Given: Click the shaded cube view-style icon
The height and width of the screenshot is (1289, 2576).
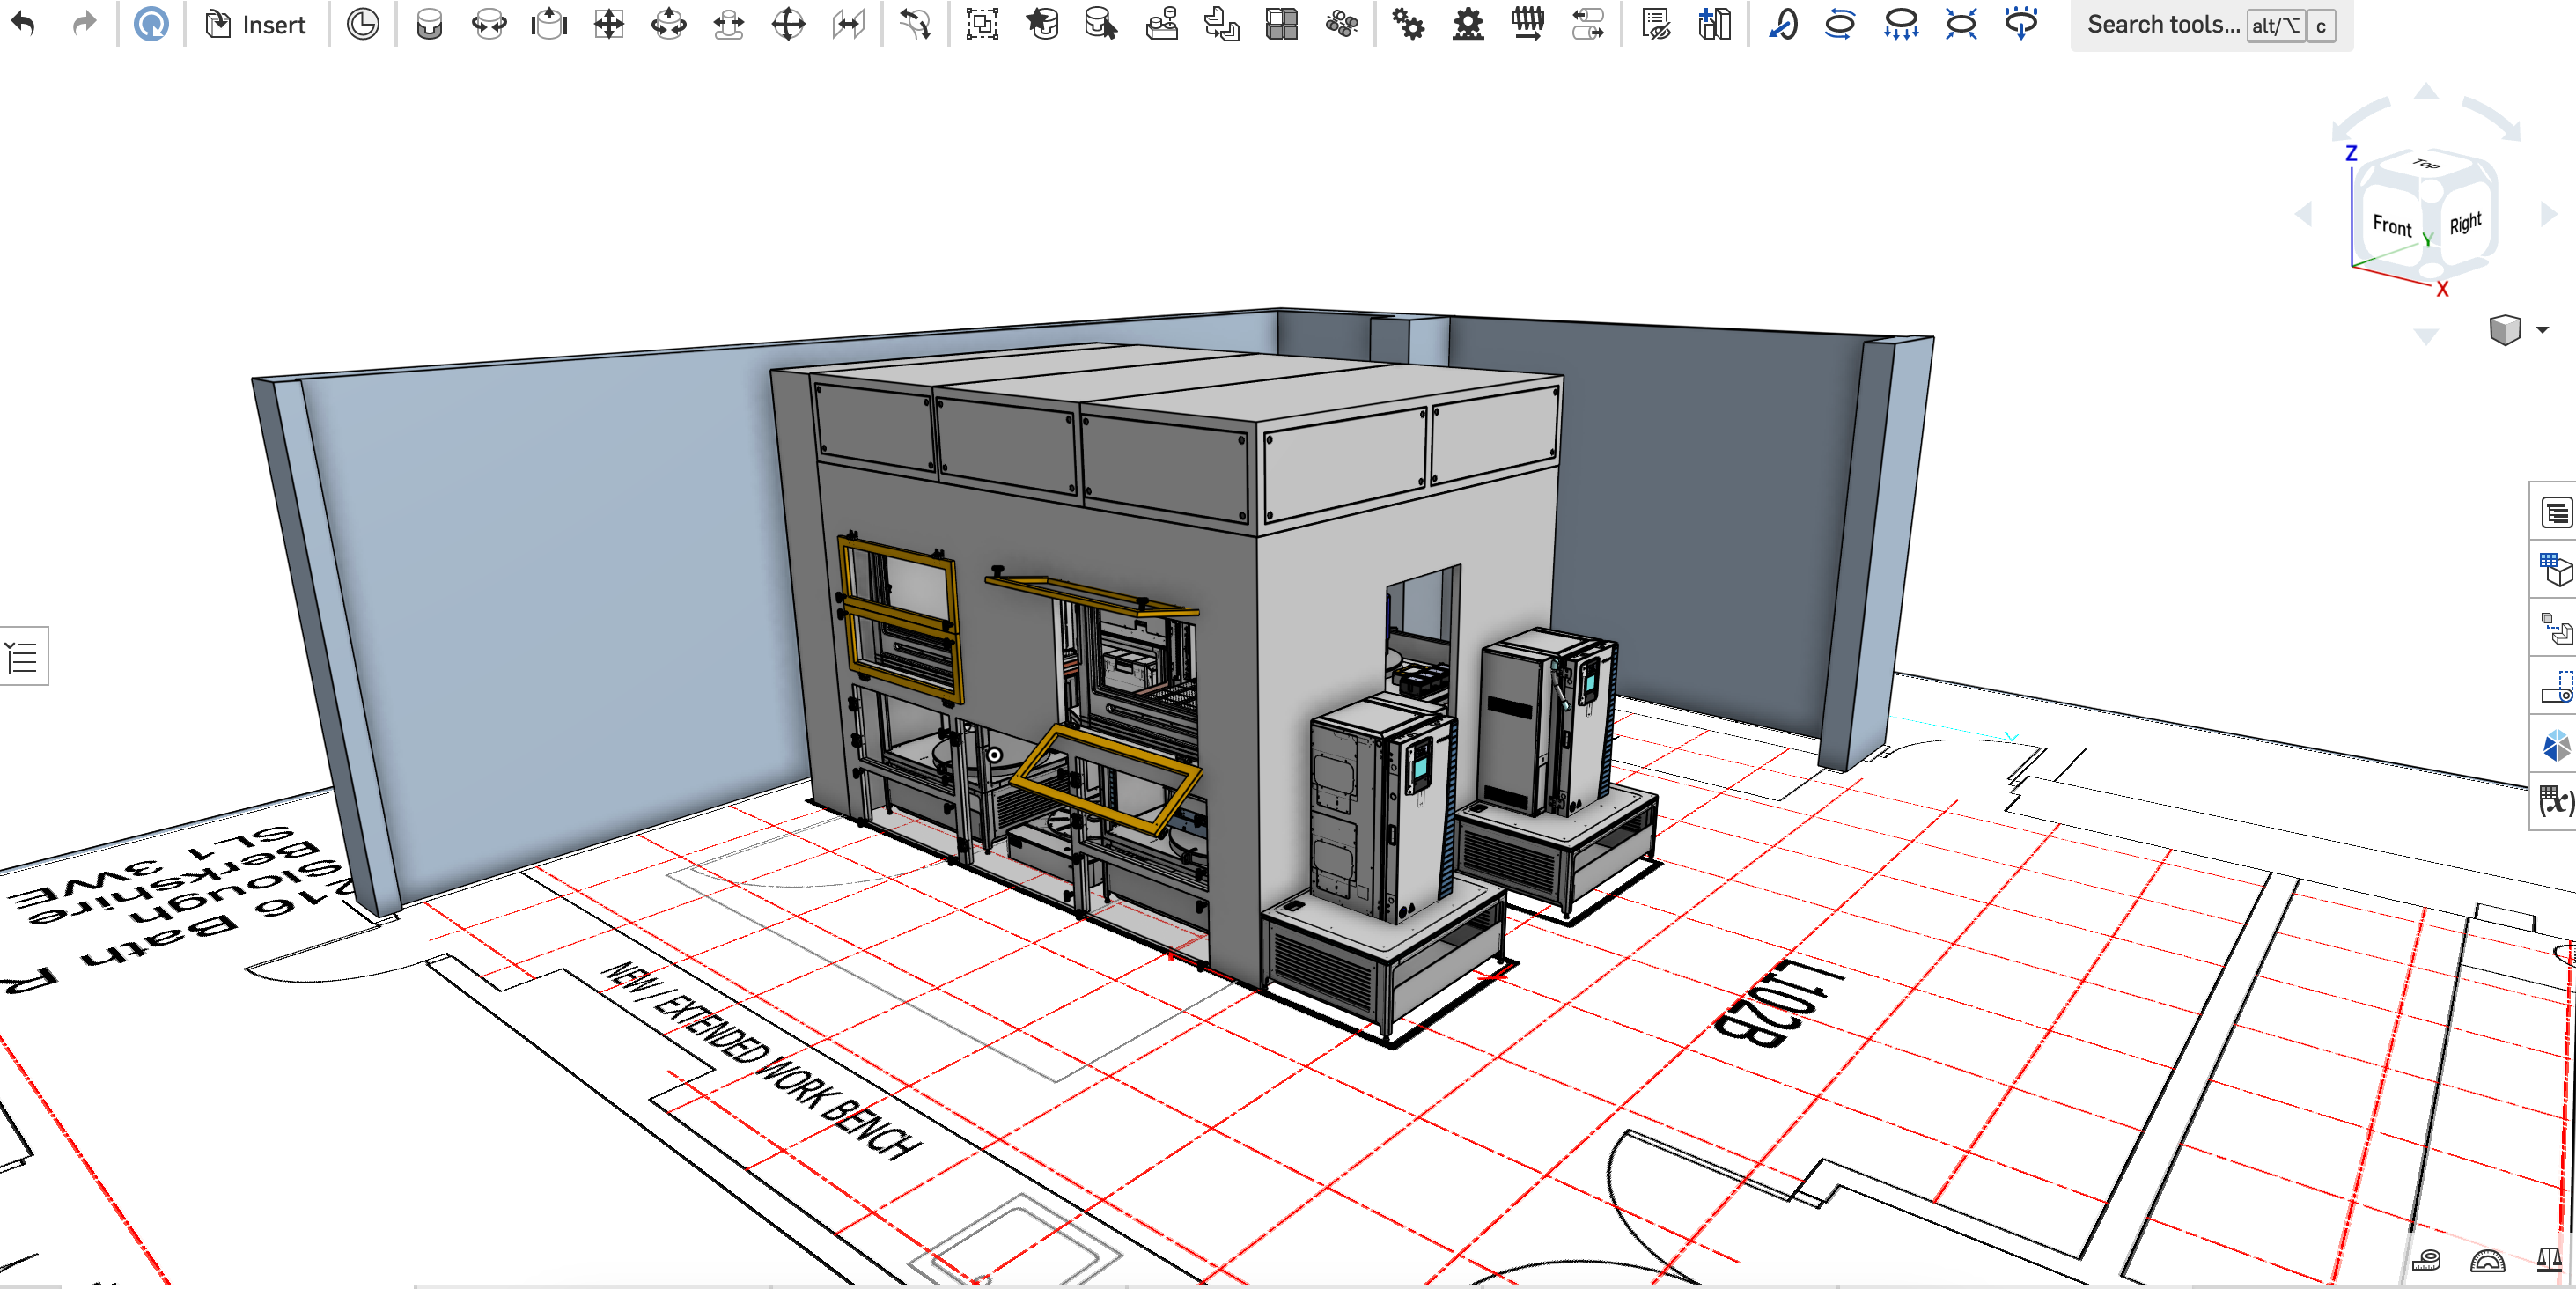Looking at the screenshot, I should coord(2504,329).
